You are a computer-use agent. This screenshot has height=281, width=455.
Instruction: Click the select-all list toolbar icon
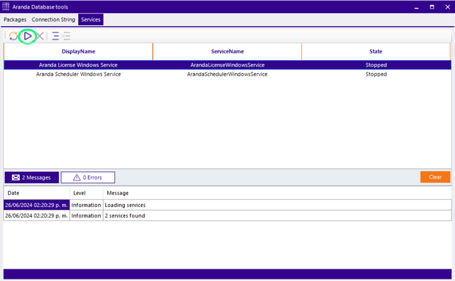[55, 36]
